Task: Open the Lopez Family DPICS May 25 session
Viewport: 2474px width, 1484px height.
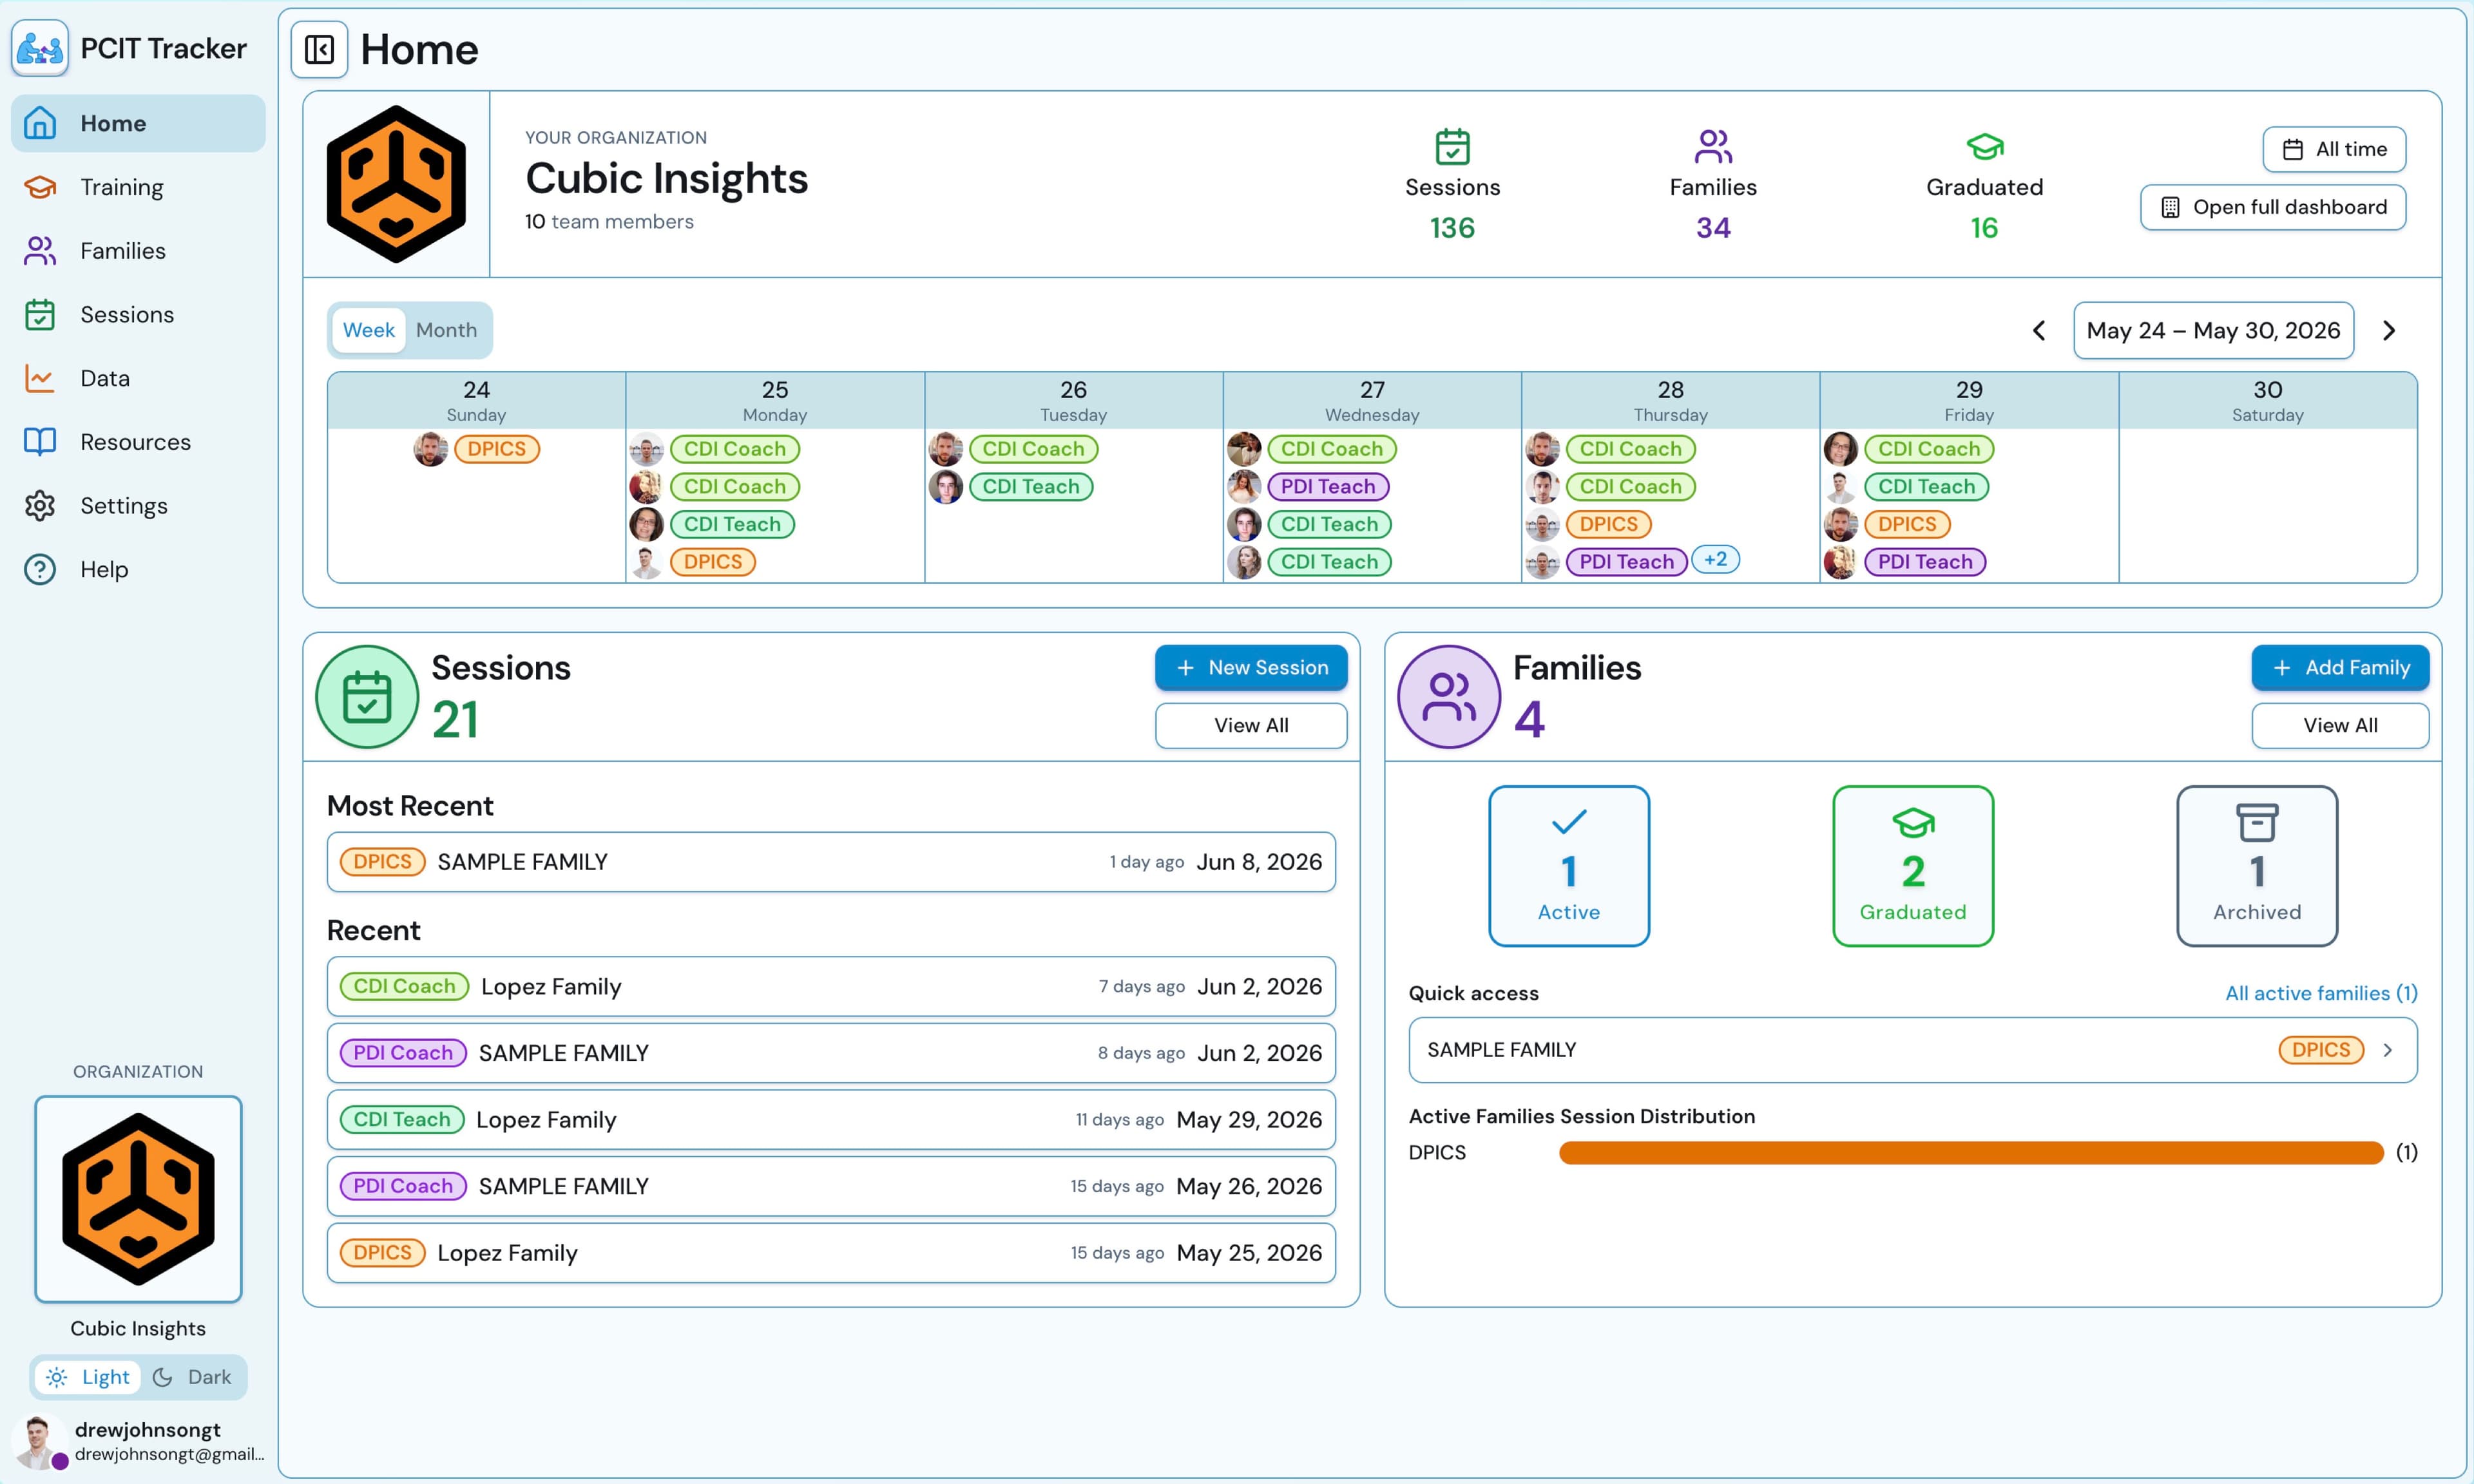Action: pyautogui.click(x=831, y=1253)
